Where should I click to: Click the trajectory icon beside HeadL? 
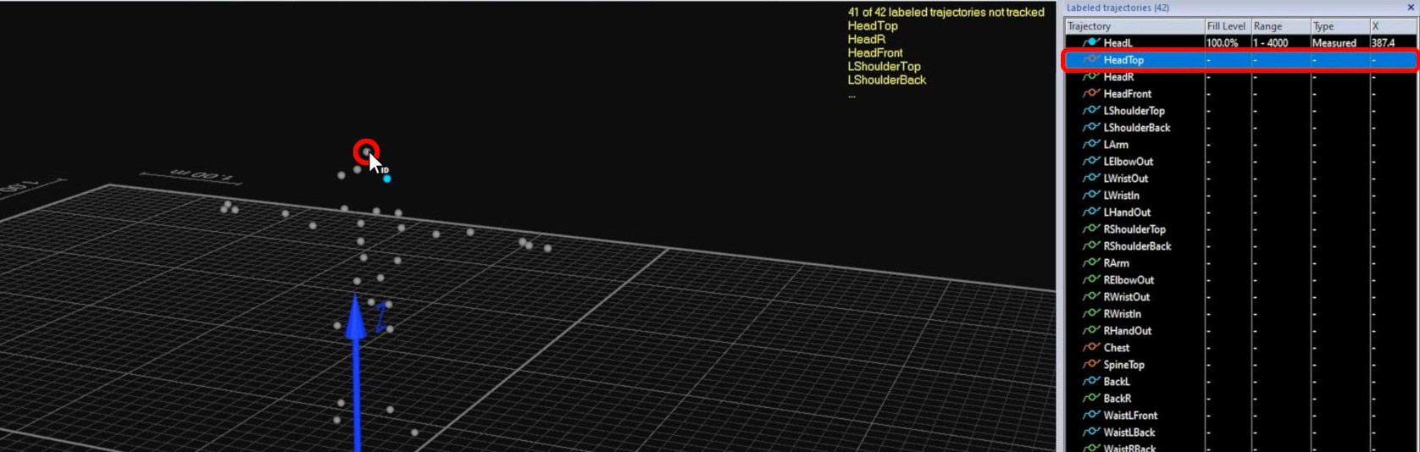pyautogui.click(x=1091, y=42)
